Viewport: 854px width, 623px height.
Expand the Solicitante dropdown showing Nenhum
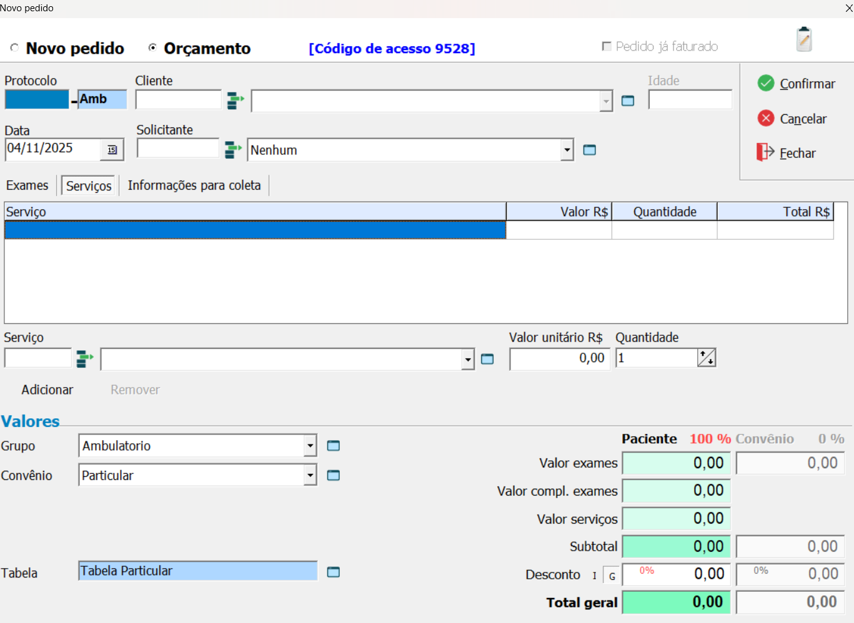567,150
